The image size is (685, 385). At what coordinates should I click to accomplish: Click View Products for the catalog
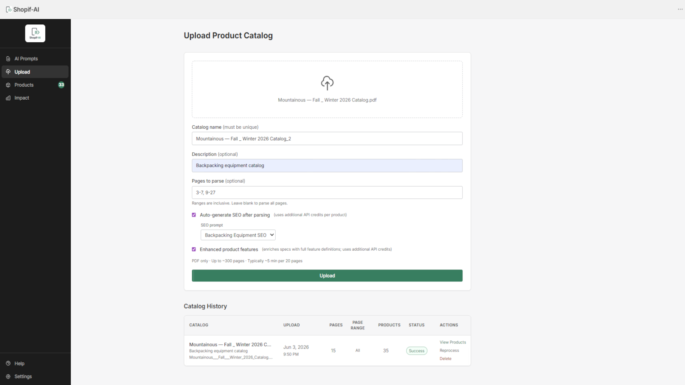click(453, 342)
